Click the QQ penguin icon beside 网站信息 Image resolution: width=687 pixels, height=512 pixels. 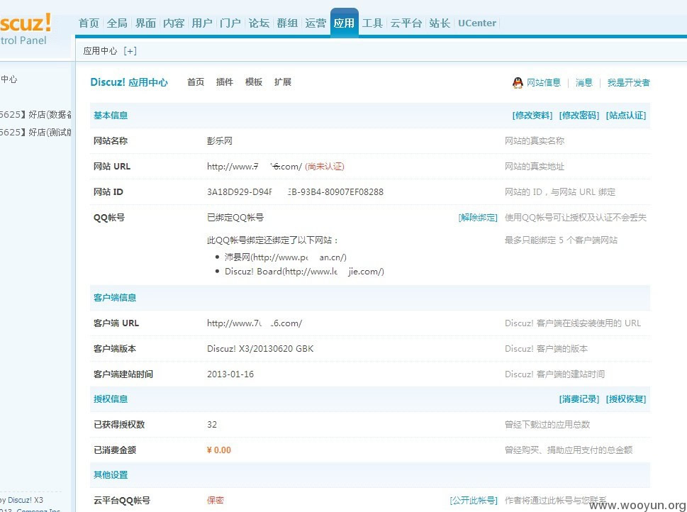click(518, 82)
